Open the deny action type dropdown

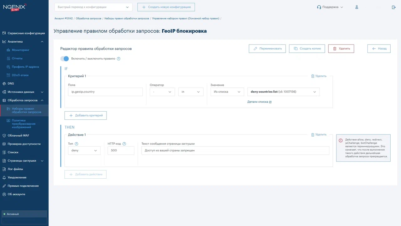[x=84, y=150]
